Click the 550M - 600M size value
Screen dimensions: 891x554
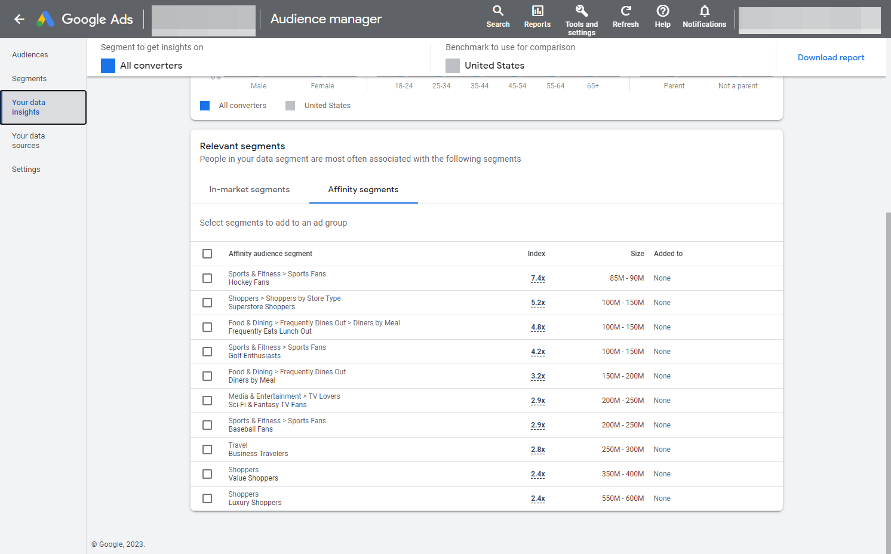tap(623, 498)
